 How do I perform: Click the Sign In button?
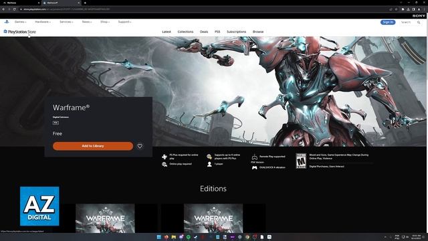[388, 22]
